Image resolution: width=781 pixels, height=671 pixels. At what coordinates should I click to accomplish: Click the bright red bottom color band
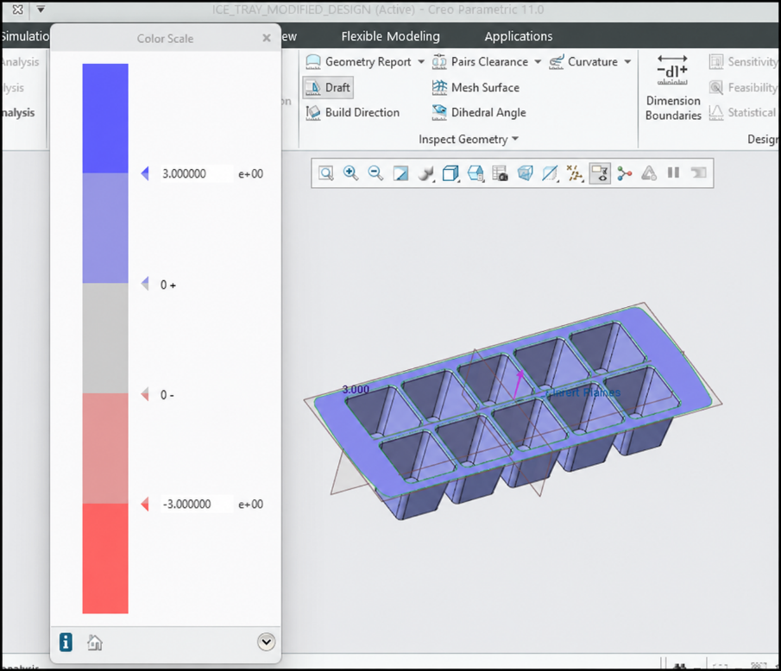pos(105,559)
